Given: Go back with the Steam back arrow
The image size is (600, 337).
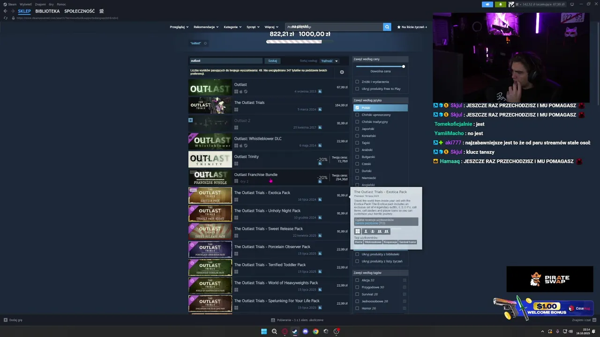Looking at the screenshot, I should (5, 11).
